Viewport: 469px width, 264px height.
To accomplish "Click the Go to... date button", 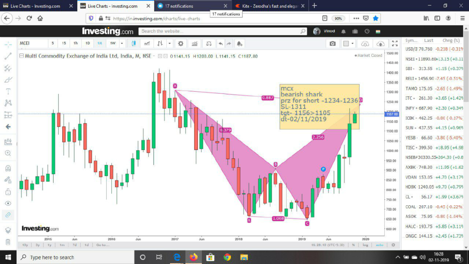I will pyautogui.click(x=103, y=245).
